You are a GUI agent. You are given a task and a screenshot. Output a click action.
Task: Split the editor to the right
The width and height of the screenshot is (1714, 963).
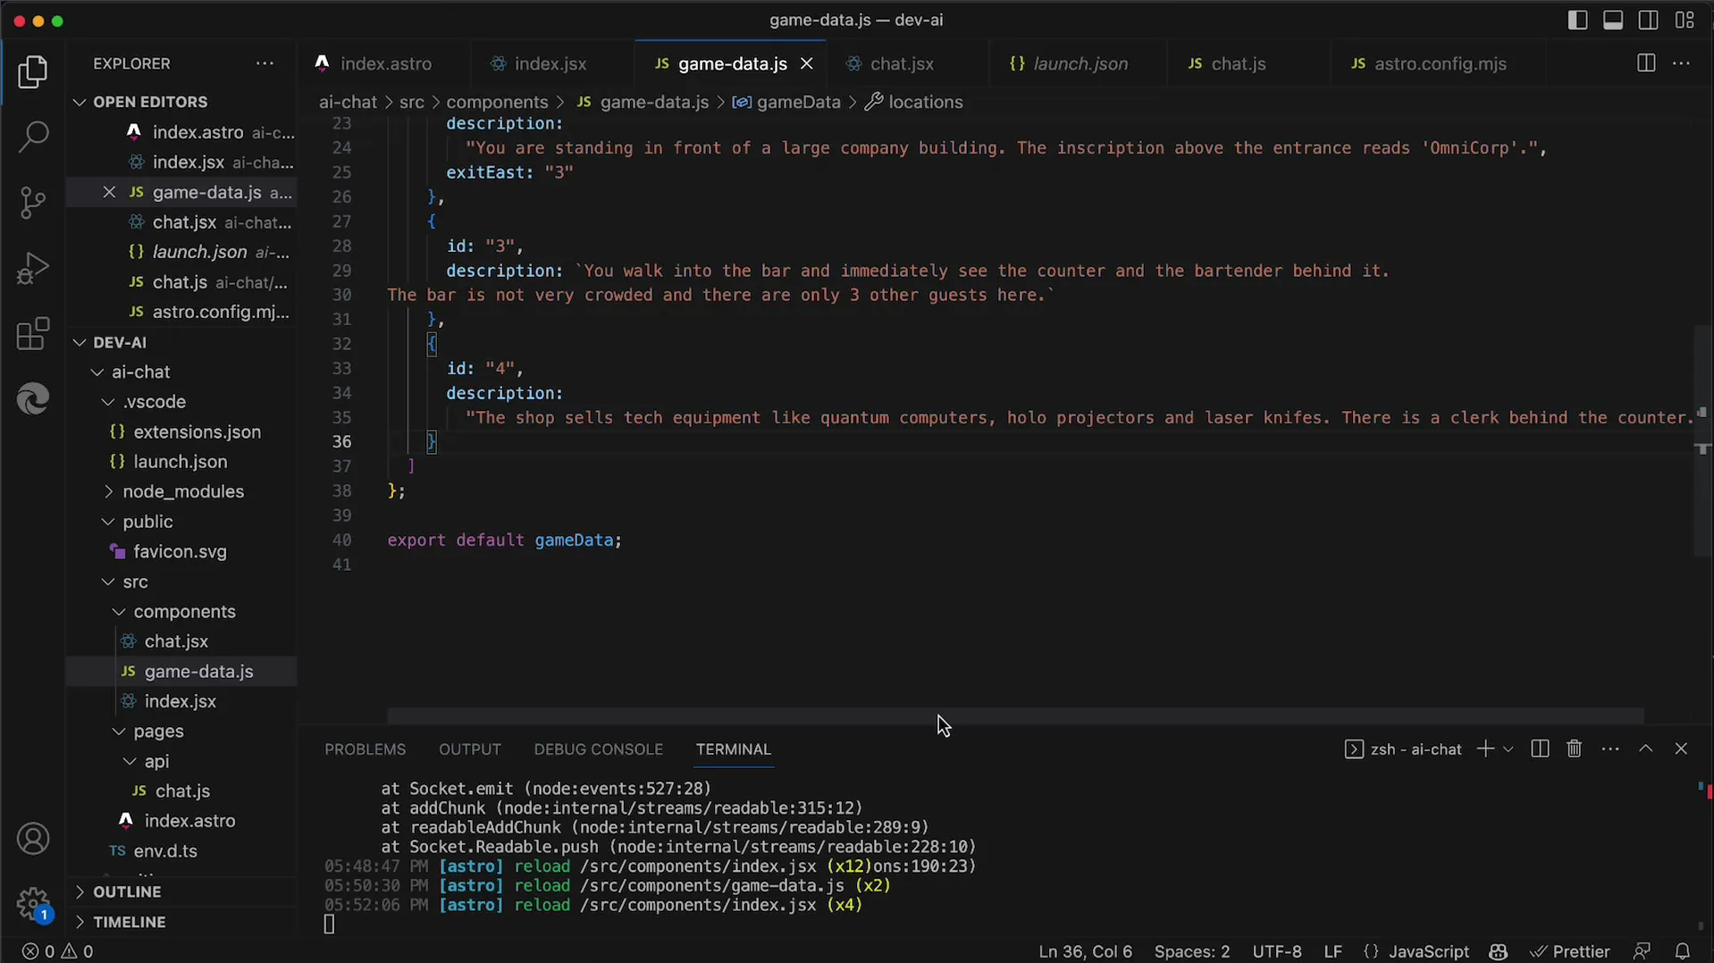point(1645,63)
